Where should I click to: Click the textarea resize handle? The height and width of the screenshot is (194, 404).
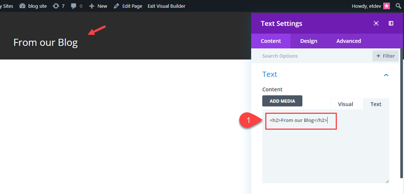(387, 181)
